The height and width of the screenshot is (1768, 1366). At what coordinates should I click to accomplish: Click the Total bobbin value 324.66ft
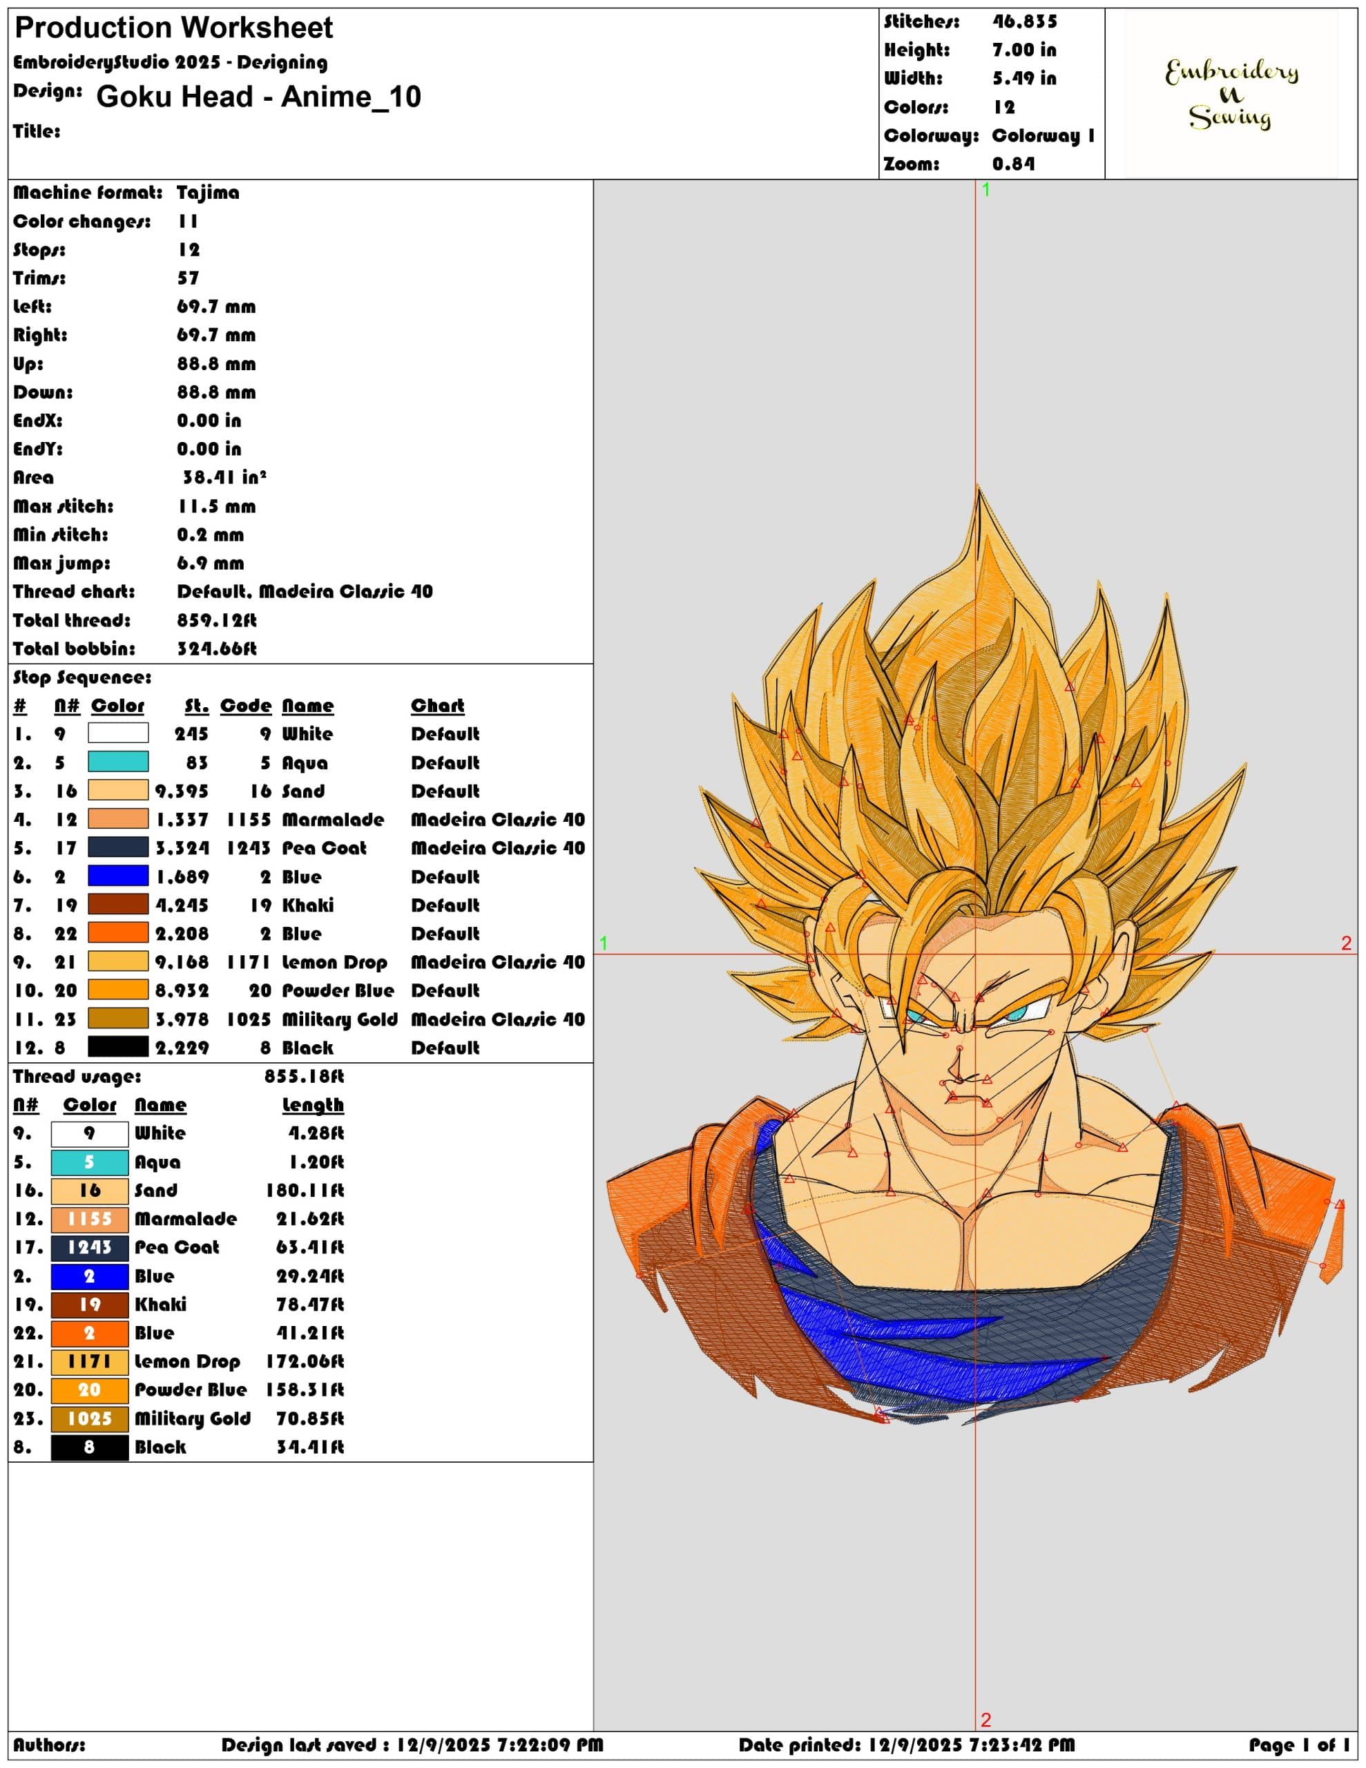[217, 649]
